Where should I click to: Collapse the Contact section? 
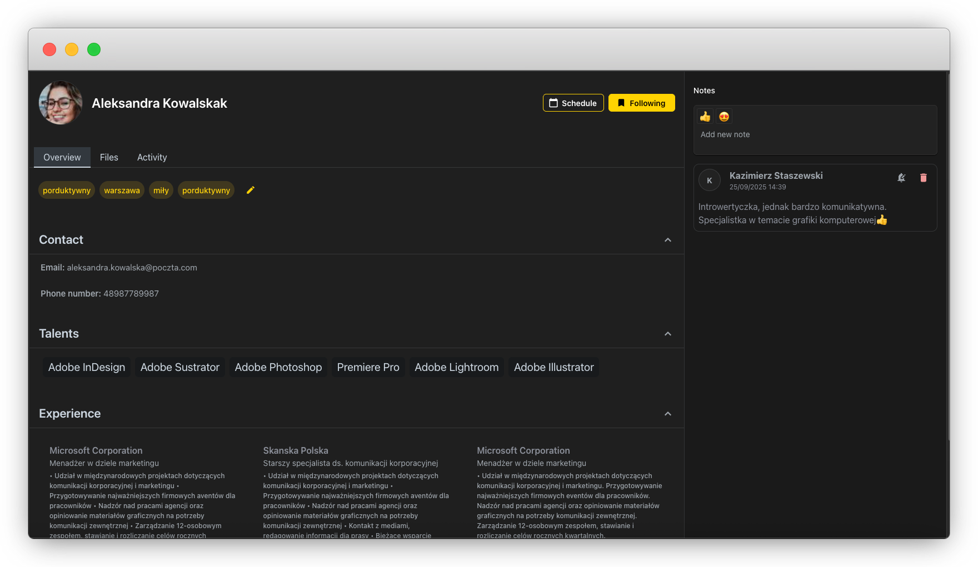tap(667, 240)
